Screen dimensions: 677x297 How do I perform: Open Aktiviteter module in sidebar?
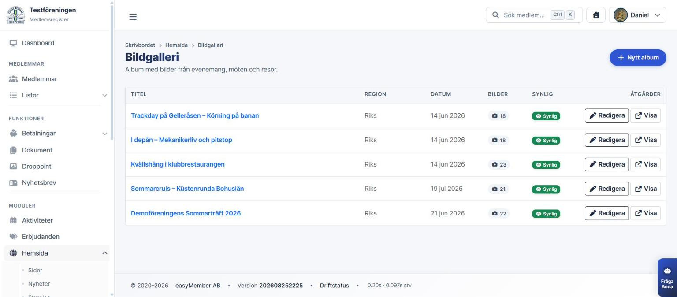pyautogui.click(x=37, y=220)
